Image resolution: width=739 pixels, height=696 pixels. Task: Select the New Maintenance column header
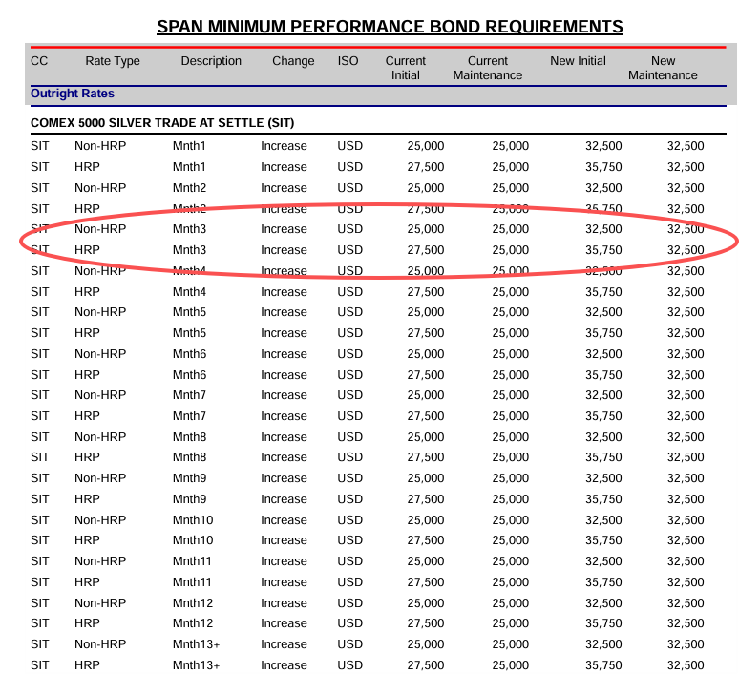663,68
